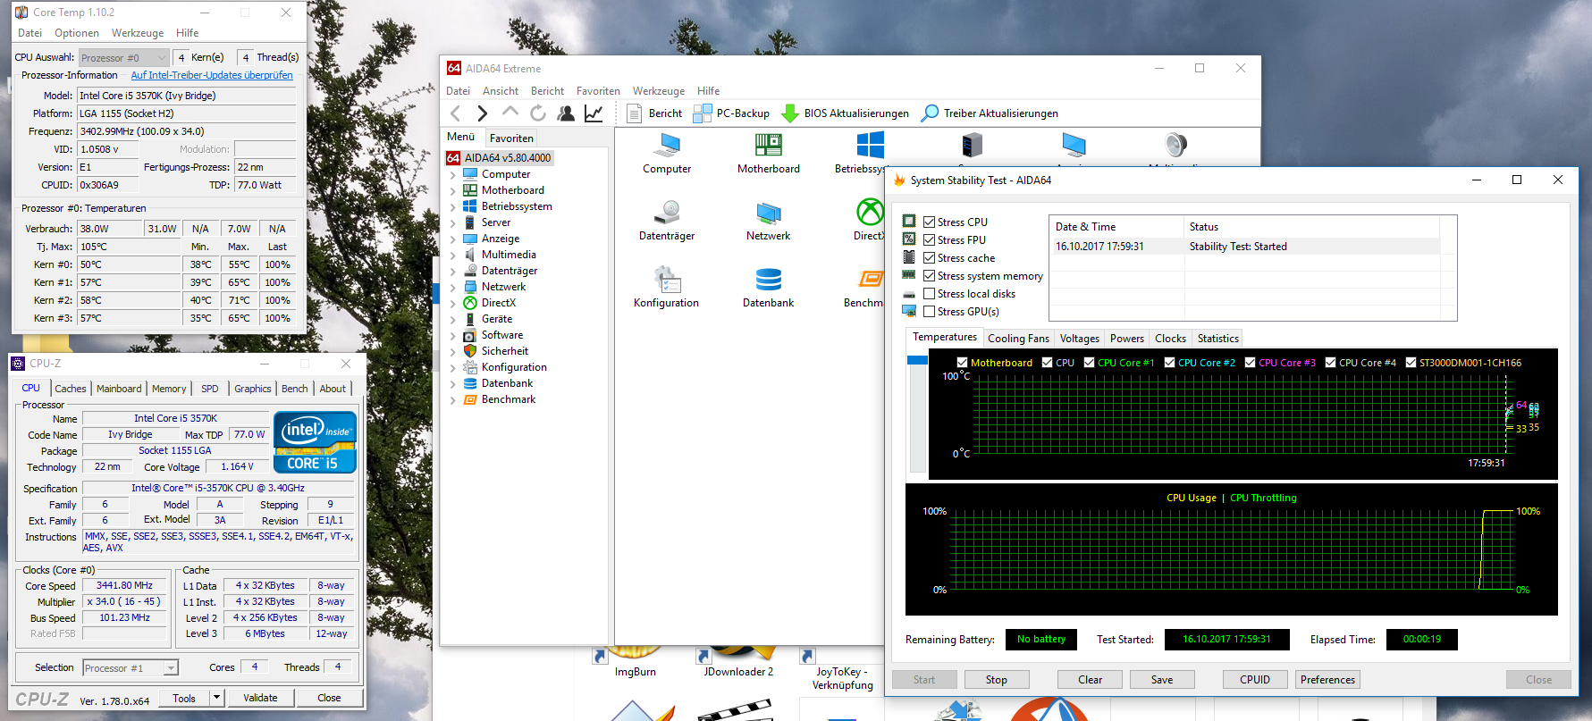The height and width of the screenshot is (721, 1592).
Task: Click the JDownloader 2 desktop shortcut
Action: [738, 663]
